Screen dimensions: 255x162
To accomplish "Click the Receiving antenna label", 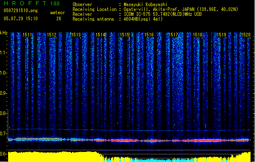I will tap(93, 19).
